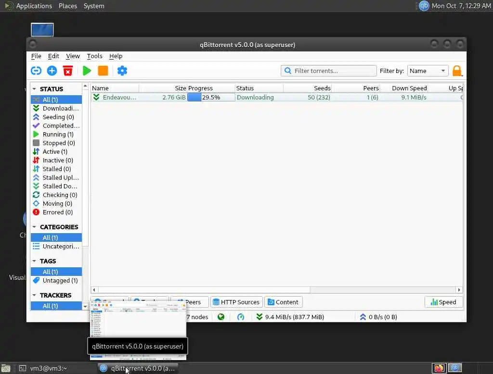Select All (1) under CATEGORIES
Screen dimensions: 493x374
(x=56, y=237)
